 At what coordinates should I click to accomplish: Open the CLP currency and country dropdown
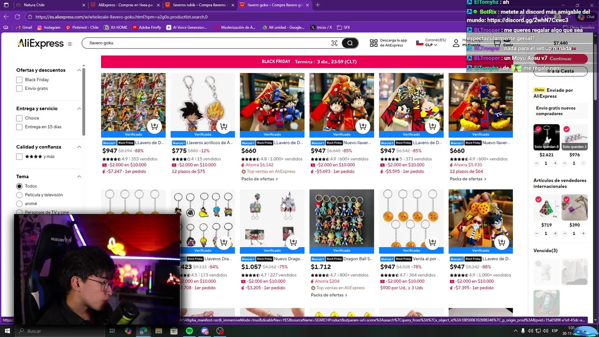pos(431,43)
